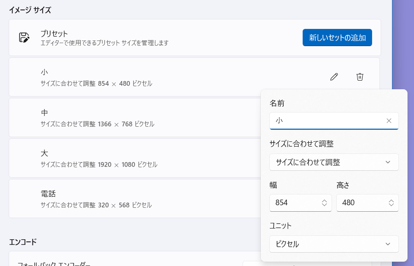Click the エンコード section heading
This screenshot has height=266, width=414.
22,242
